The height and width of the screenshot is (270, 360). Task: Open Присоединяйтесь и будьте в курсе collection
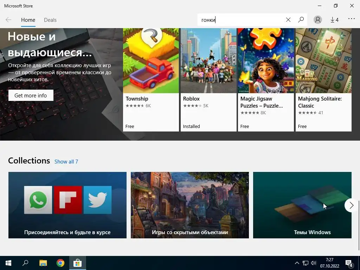click(67, 205)
